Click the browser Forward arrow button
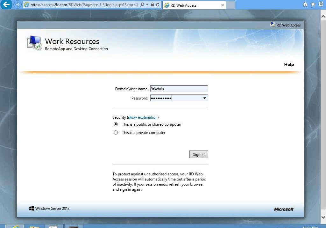Screen dimensions: 326x228 [x=18, y=4]
